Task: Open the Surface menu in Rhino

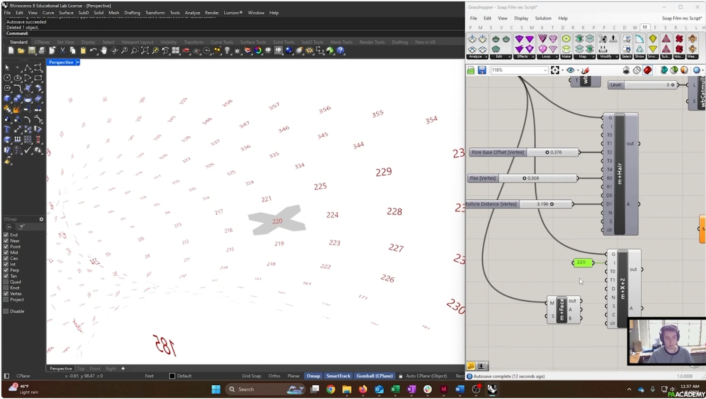Action: click(66, 13)
